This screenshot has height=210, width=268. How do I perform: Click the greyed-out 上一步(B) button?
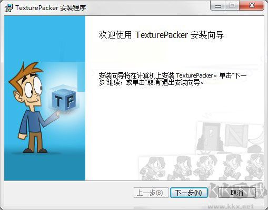150,193
